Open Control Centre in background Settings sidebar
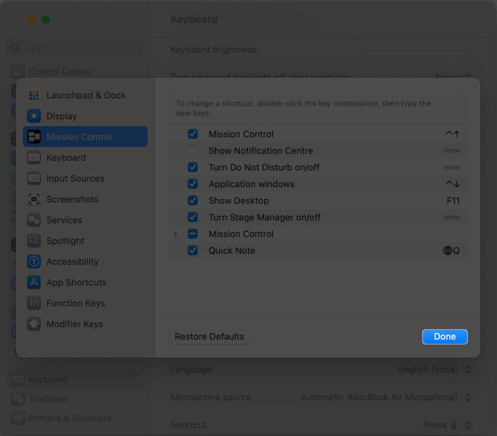 pos(59,71)
